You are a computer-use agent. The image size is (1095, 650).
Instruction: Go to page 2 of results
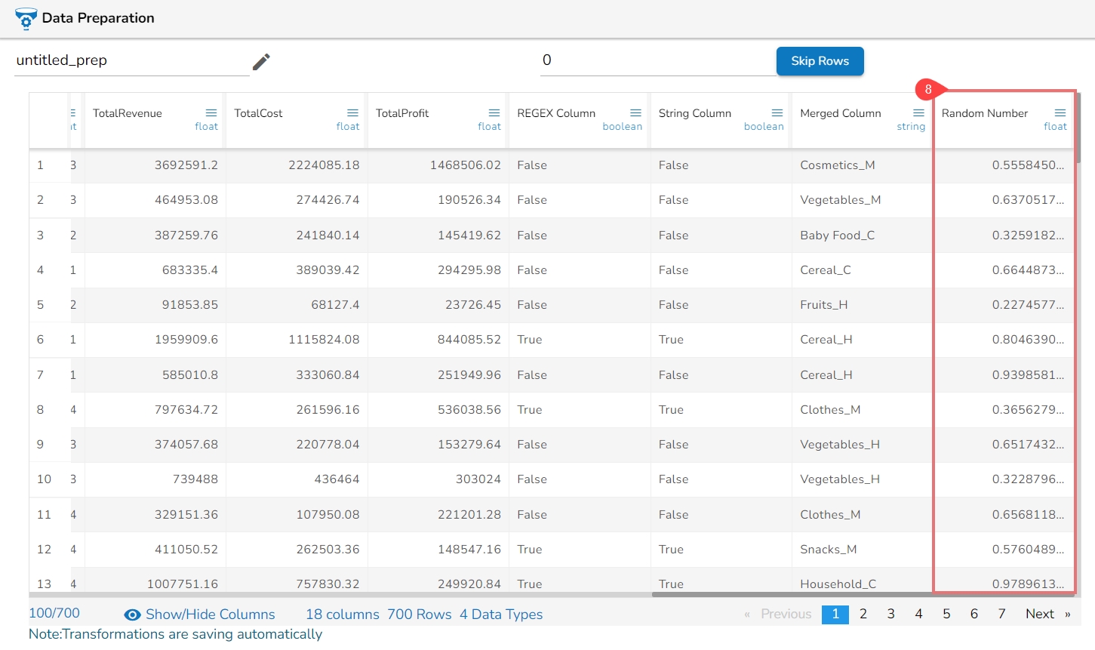tap(863, 615)
